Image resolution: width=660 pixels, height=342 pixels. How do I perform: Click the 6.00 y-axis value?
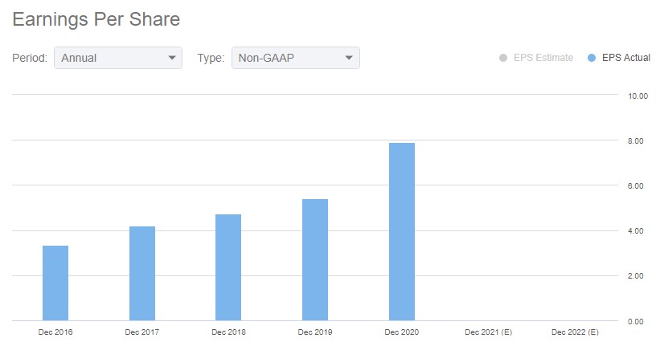point(636,186)
